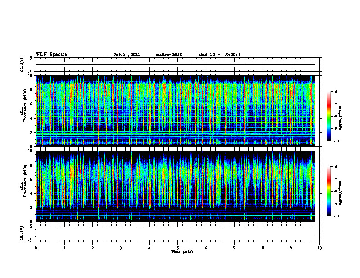Click the "ch.3(V)" waveform axis label
Image resolution: width=360 pixels, height=278 pixels.
tap(21, 233)
